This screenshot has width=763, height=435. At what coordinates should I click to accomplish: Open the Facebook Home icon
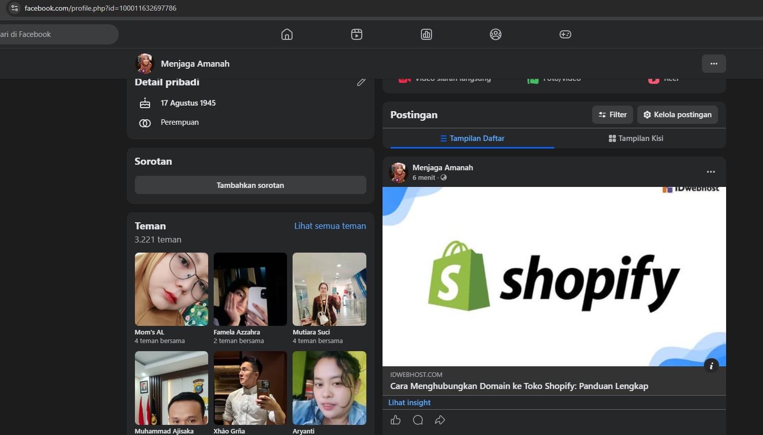[287, 34]
